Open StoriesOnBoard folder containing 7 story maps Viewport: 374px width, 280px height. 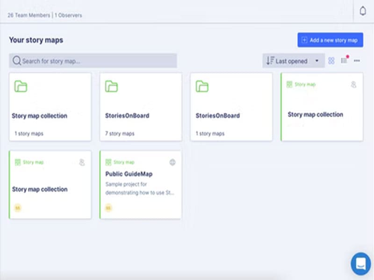(140, 107)
